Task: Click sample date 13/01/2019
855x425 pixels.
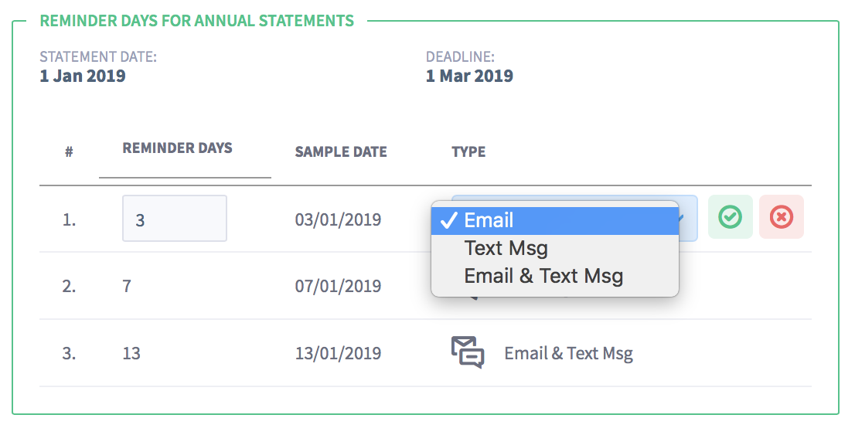Action: pyautogui.click(x=338, y=353)
